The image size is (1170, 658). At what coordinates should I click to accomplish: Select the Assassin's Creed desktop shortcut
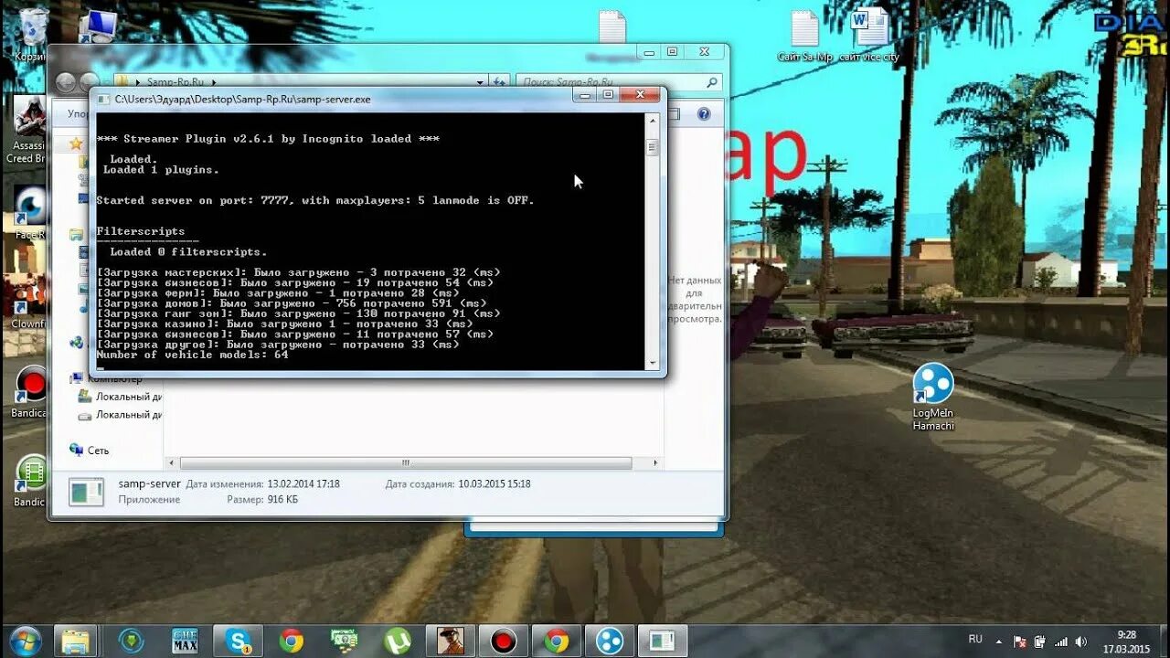pos(28,130)
